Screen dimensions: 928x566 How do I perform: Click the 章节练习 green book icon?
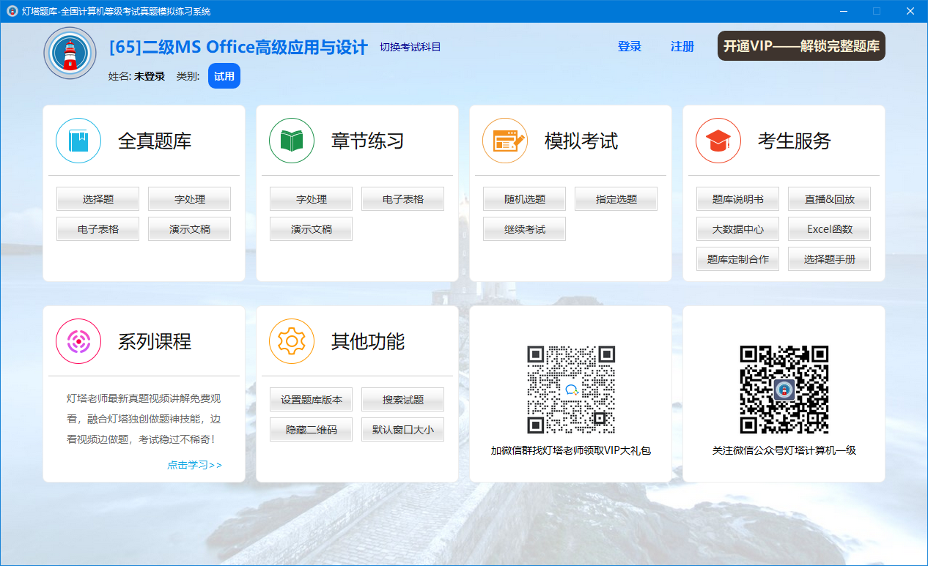(291, 141)
